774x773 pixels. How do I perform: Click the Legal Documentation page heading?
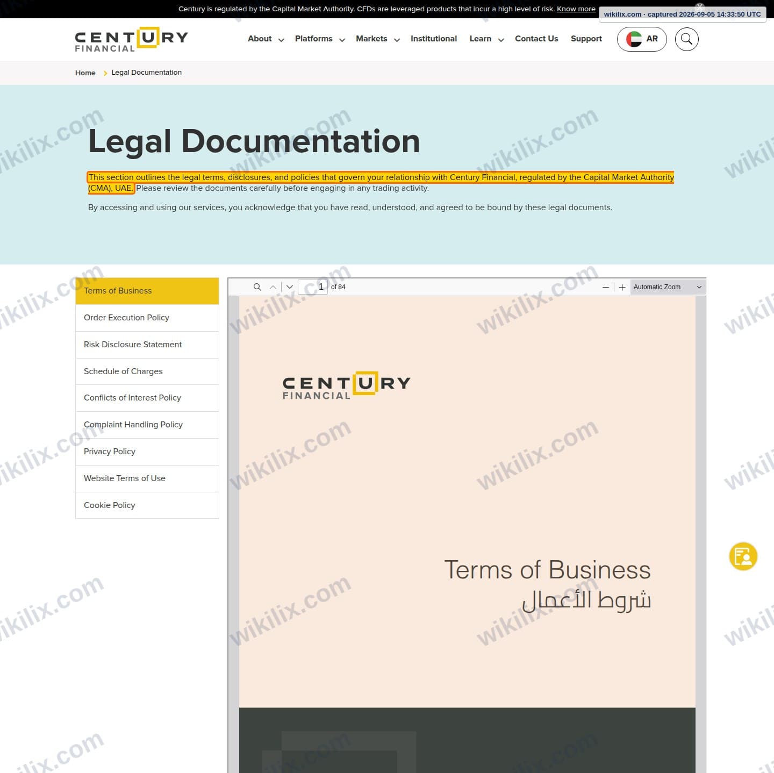click(x=254, y=141)
